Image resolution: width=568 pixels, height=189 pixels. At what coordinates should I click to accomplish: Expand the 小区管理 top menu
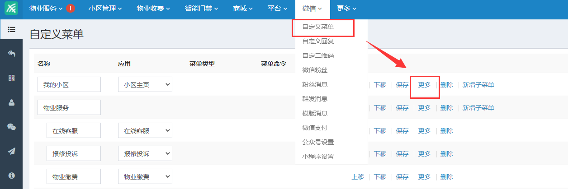(x=105, y=8)
